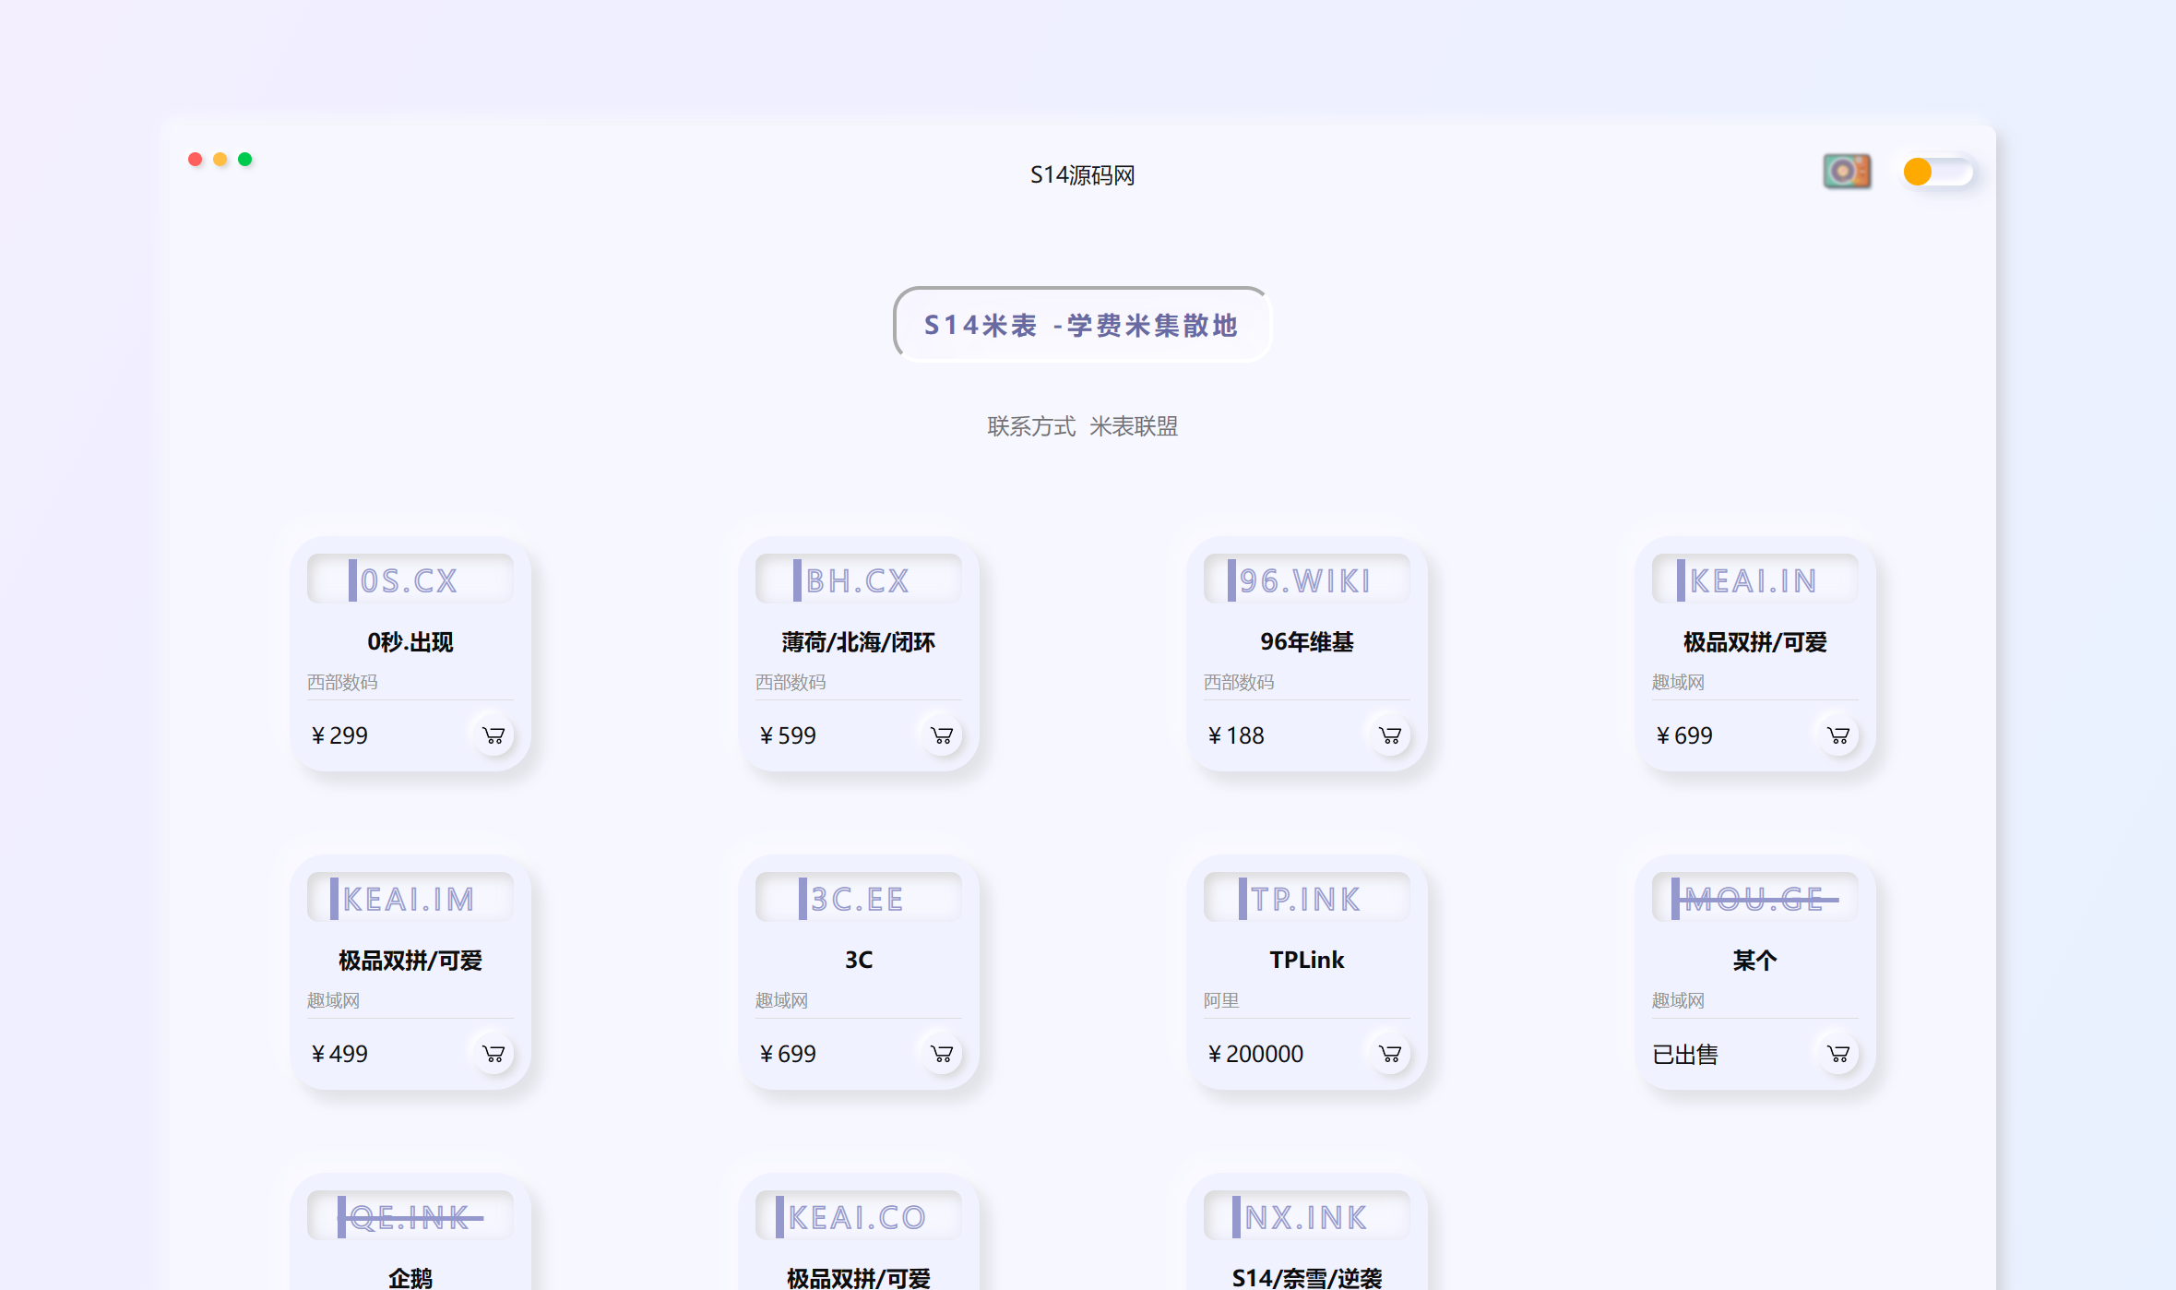This screenshot has height=1290, width=2176.
Task: Click the cart icon on BH.CX listing
Action: click(x=941, y=735)
